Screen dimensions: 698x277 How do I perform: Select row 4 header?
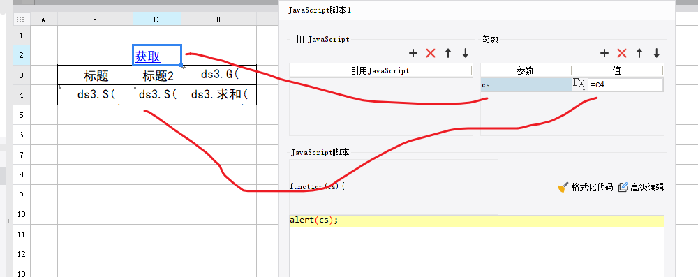click(x=22, y=95)
